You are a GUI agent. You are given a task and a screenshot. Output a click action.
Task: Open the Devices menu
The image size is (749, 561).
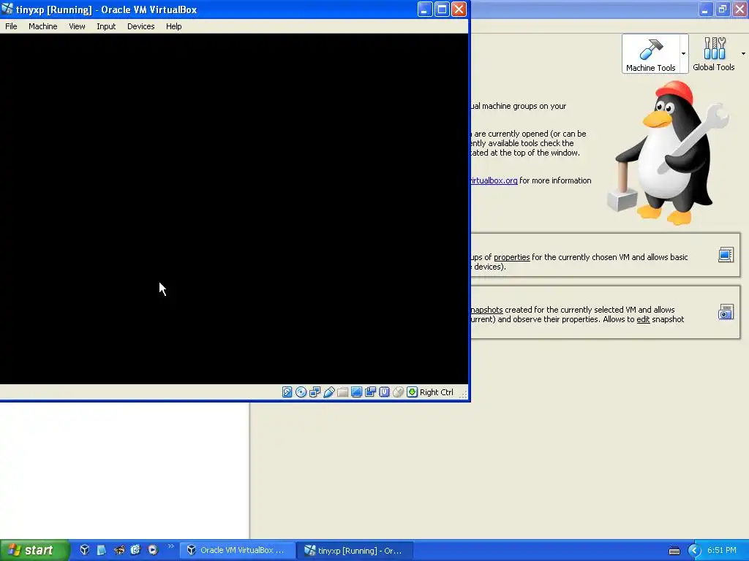click(x=141, y=26)
